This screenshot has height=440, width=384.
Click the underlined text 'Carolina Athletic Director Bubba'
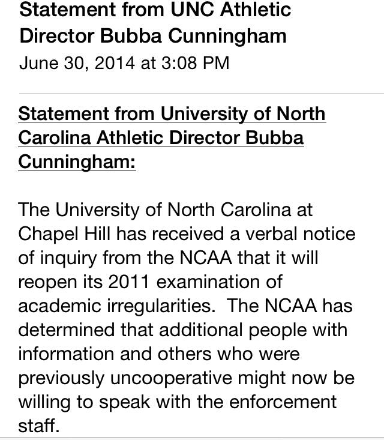coord(161,138)
